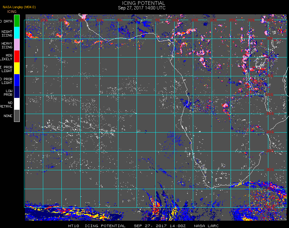
Task: Click the '15S' latitude label
Action: point(270,113)
